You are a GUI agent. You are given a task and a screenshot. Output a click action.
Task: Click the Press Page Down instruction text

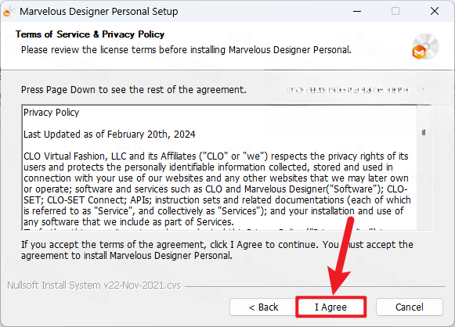coord(134,90)
